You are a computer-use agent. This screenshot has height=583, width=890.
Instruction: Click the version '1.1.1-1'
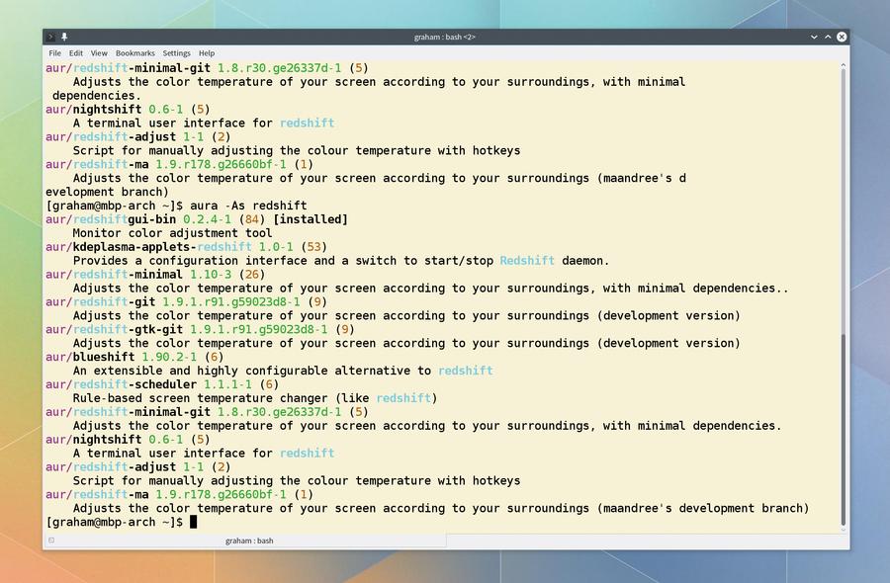click(x=227, y=384)
